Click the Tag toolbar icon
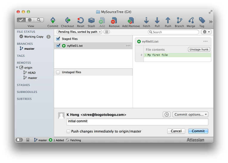Screen dimensions: 228x163 (x=202, y=20)
